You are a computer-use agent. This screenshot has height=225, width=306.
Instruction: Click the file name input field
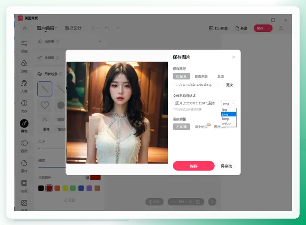click(196, 103)
